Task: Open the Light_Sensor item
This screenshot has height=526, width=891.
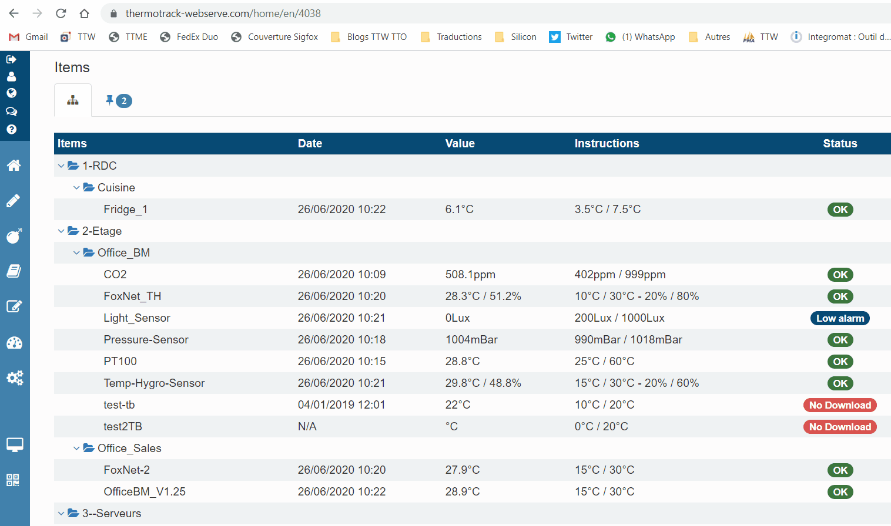Action: click(x=137, y=318)
